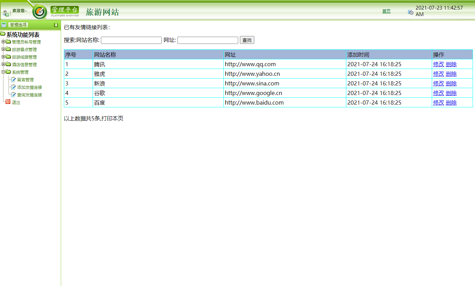Focus the 网址 search input field
Screen dimensions: 475x286
208,40
